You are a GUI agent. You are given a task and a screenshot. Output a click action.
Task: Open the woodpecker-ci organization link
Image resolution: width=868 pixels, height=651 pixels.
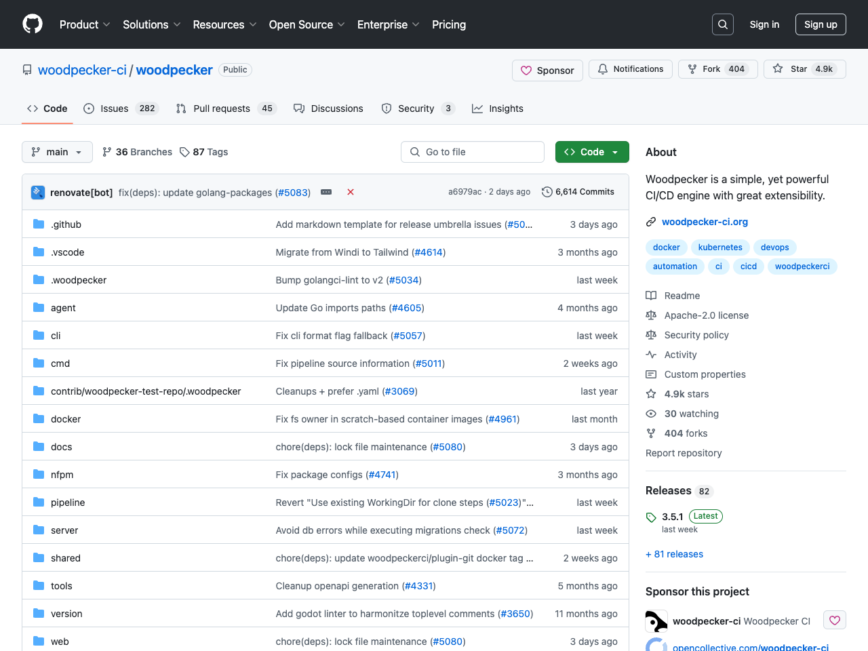coord(82,70)
